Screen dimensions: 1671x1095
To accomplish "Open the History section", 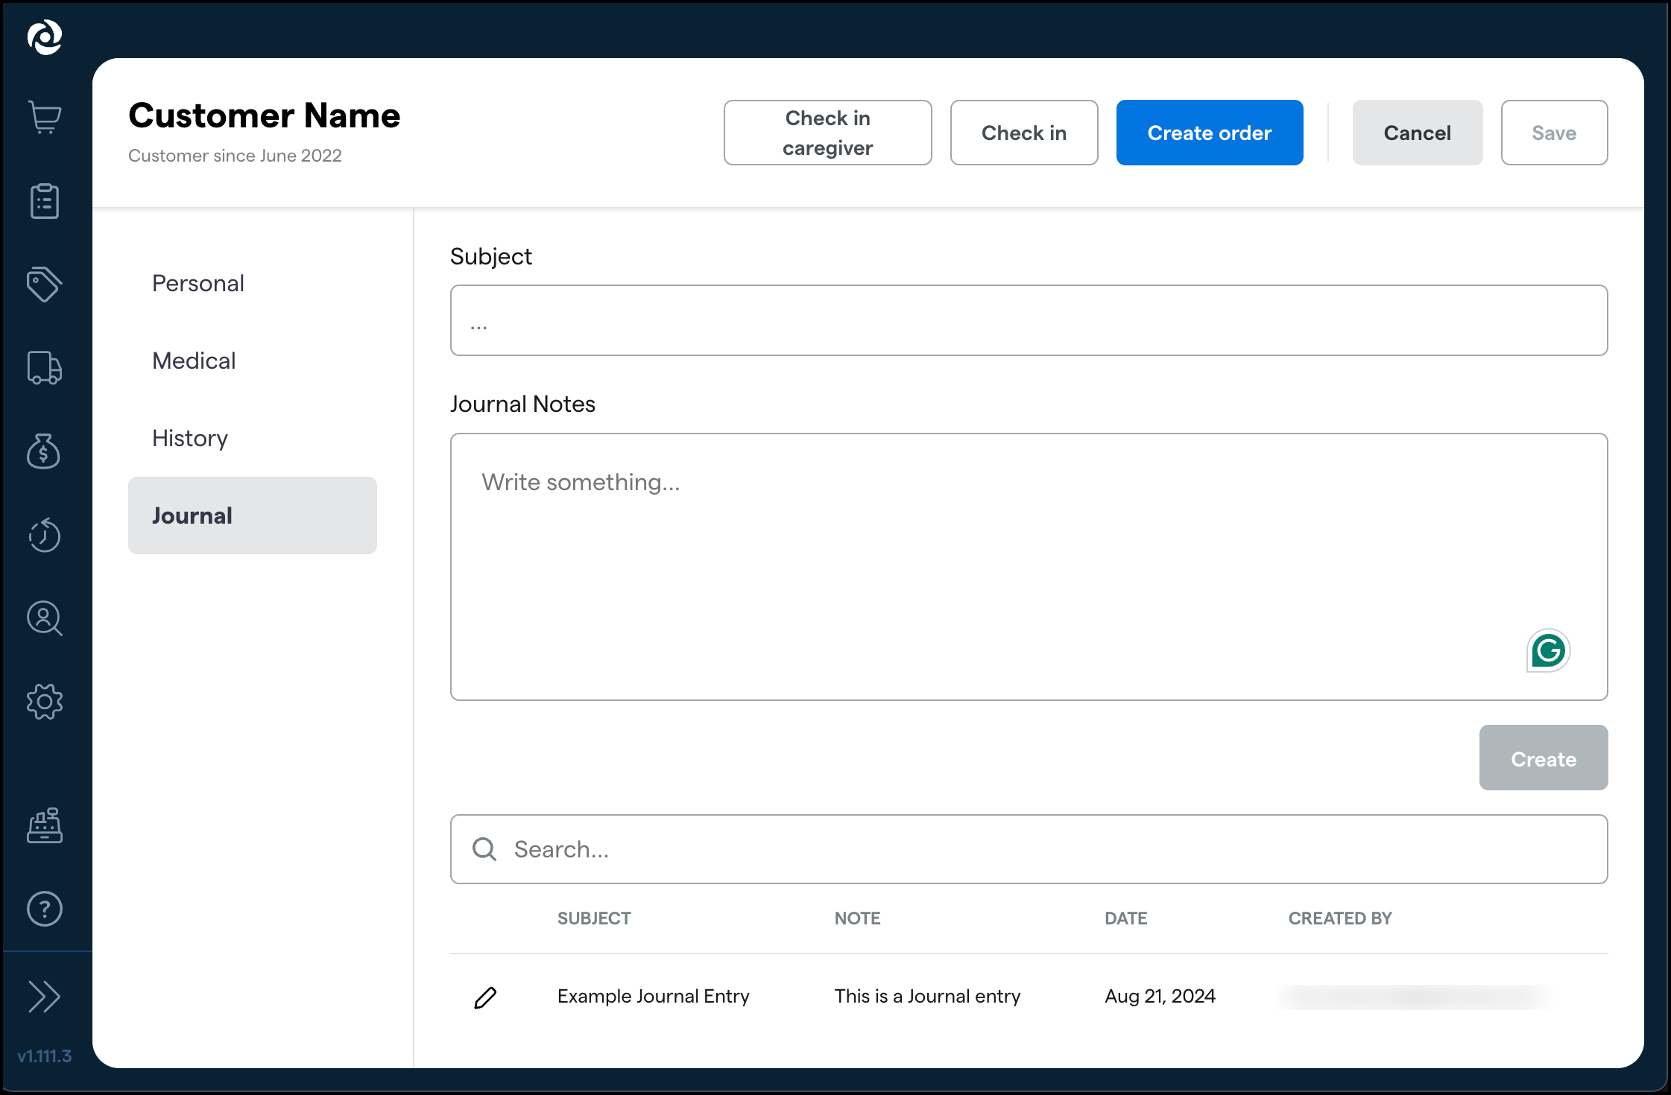I will (190, 438).
